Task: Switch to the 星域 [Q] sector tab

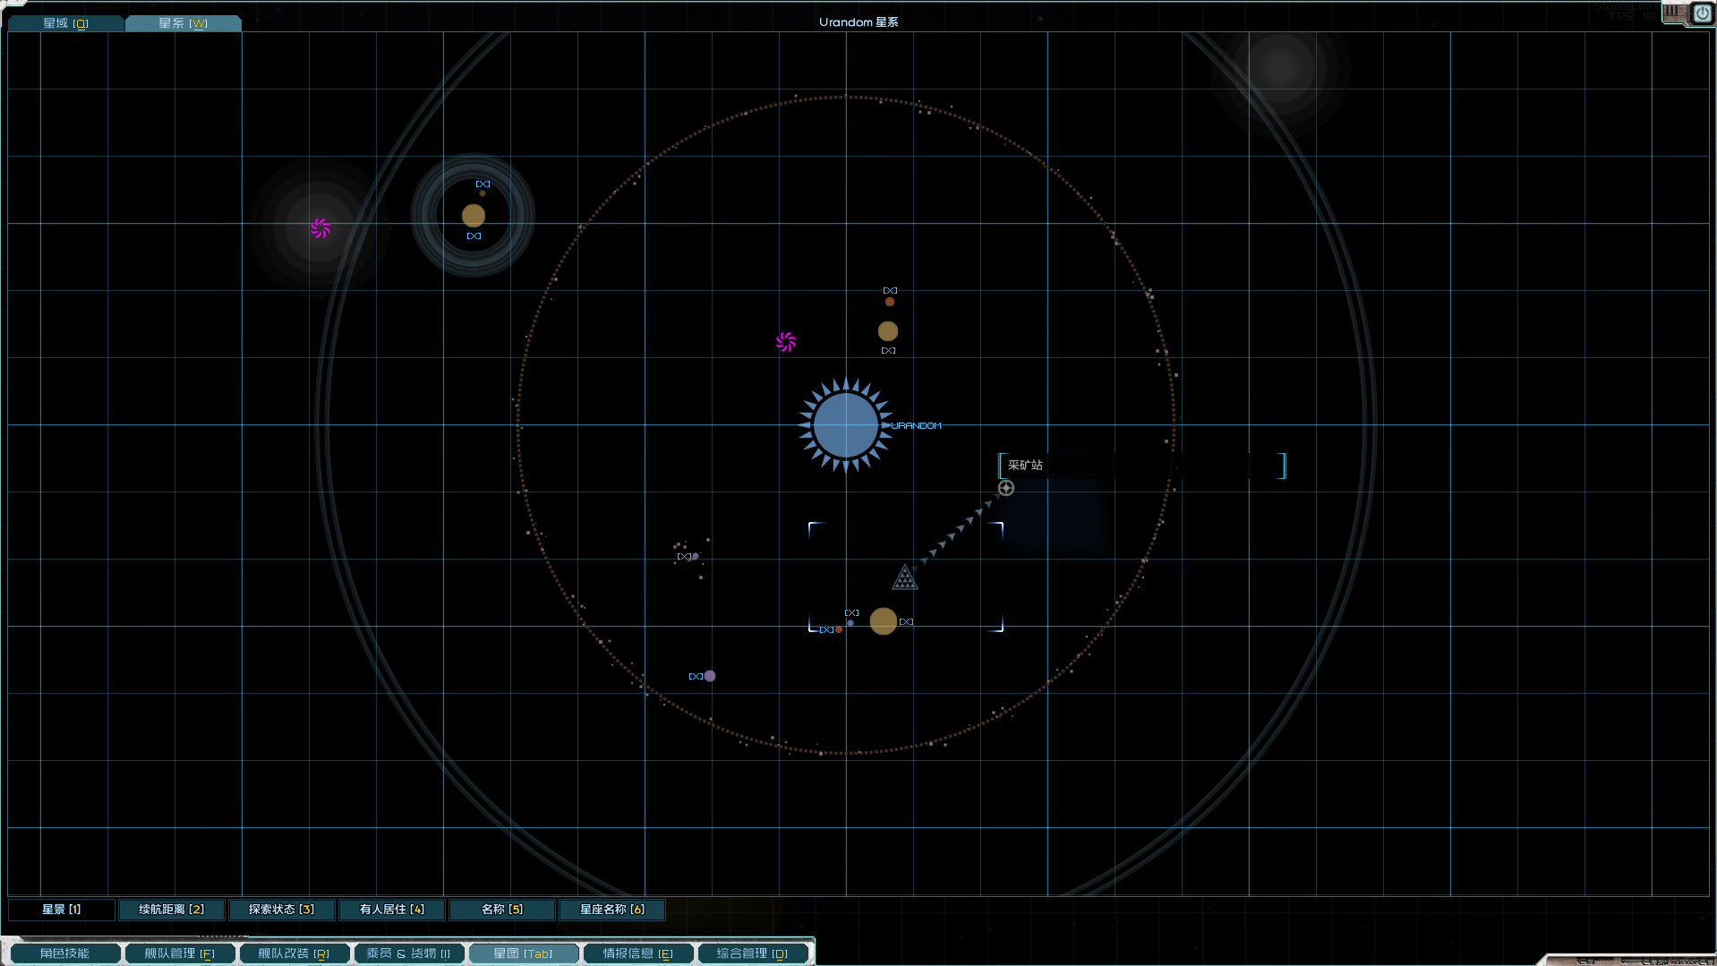Action: pos(65,23)
